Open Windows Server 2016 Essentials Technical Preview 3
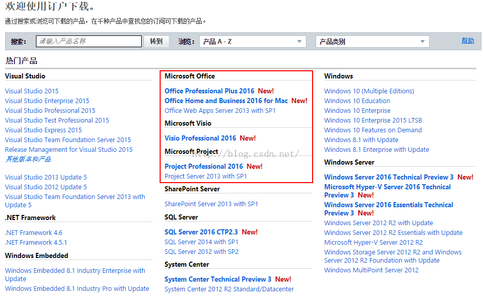The image size is (483, 297). click(389, 209)
